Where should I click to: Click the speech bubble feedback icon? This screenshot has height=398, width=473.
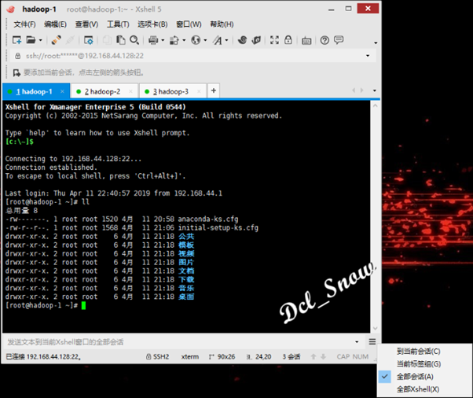pyautogui.click(x=339, y=40)
